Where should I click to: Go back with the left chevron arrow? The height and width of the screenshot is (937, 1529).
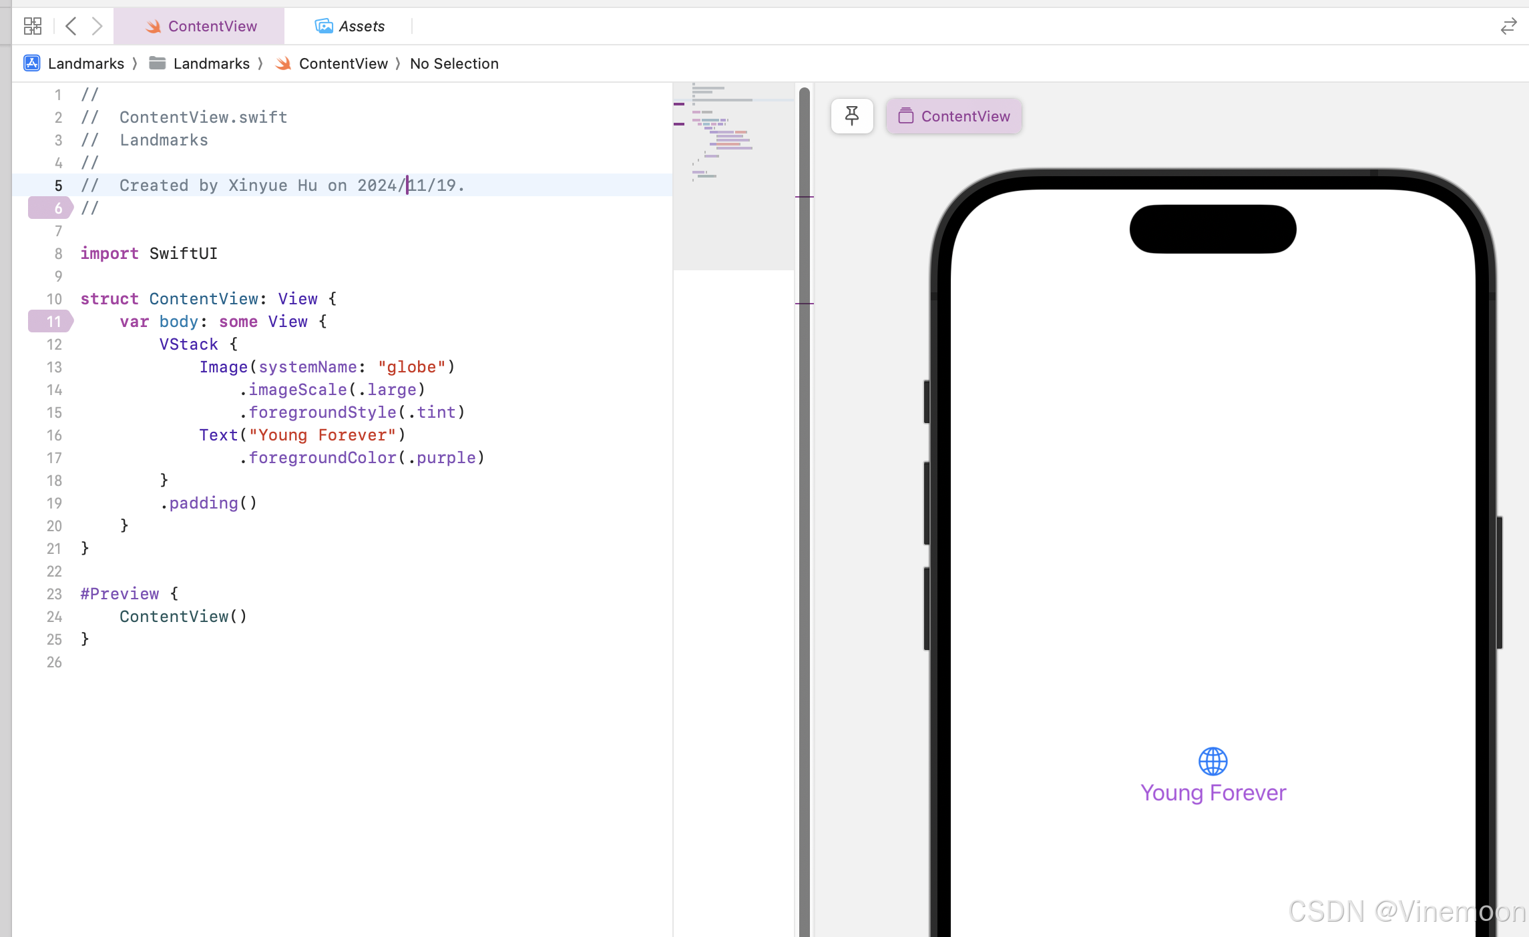tap(71, 26)
